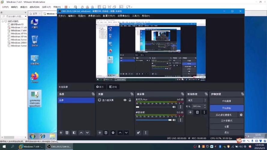267x150 pixels.
Task: Click the 开始录制 start recording button
Action: (226, 108)
